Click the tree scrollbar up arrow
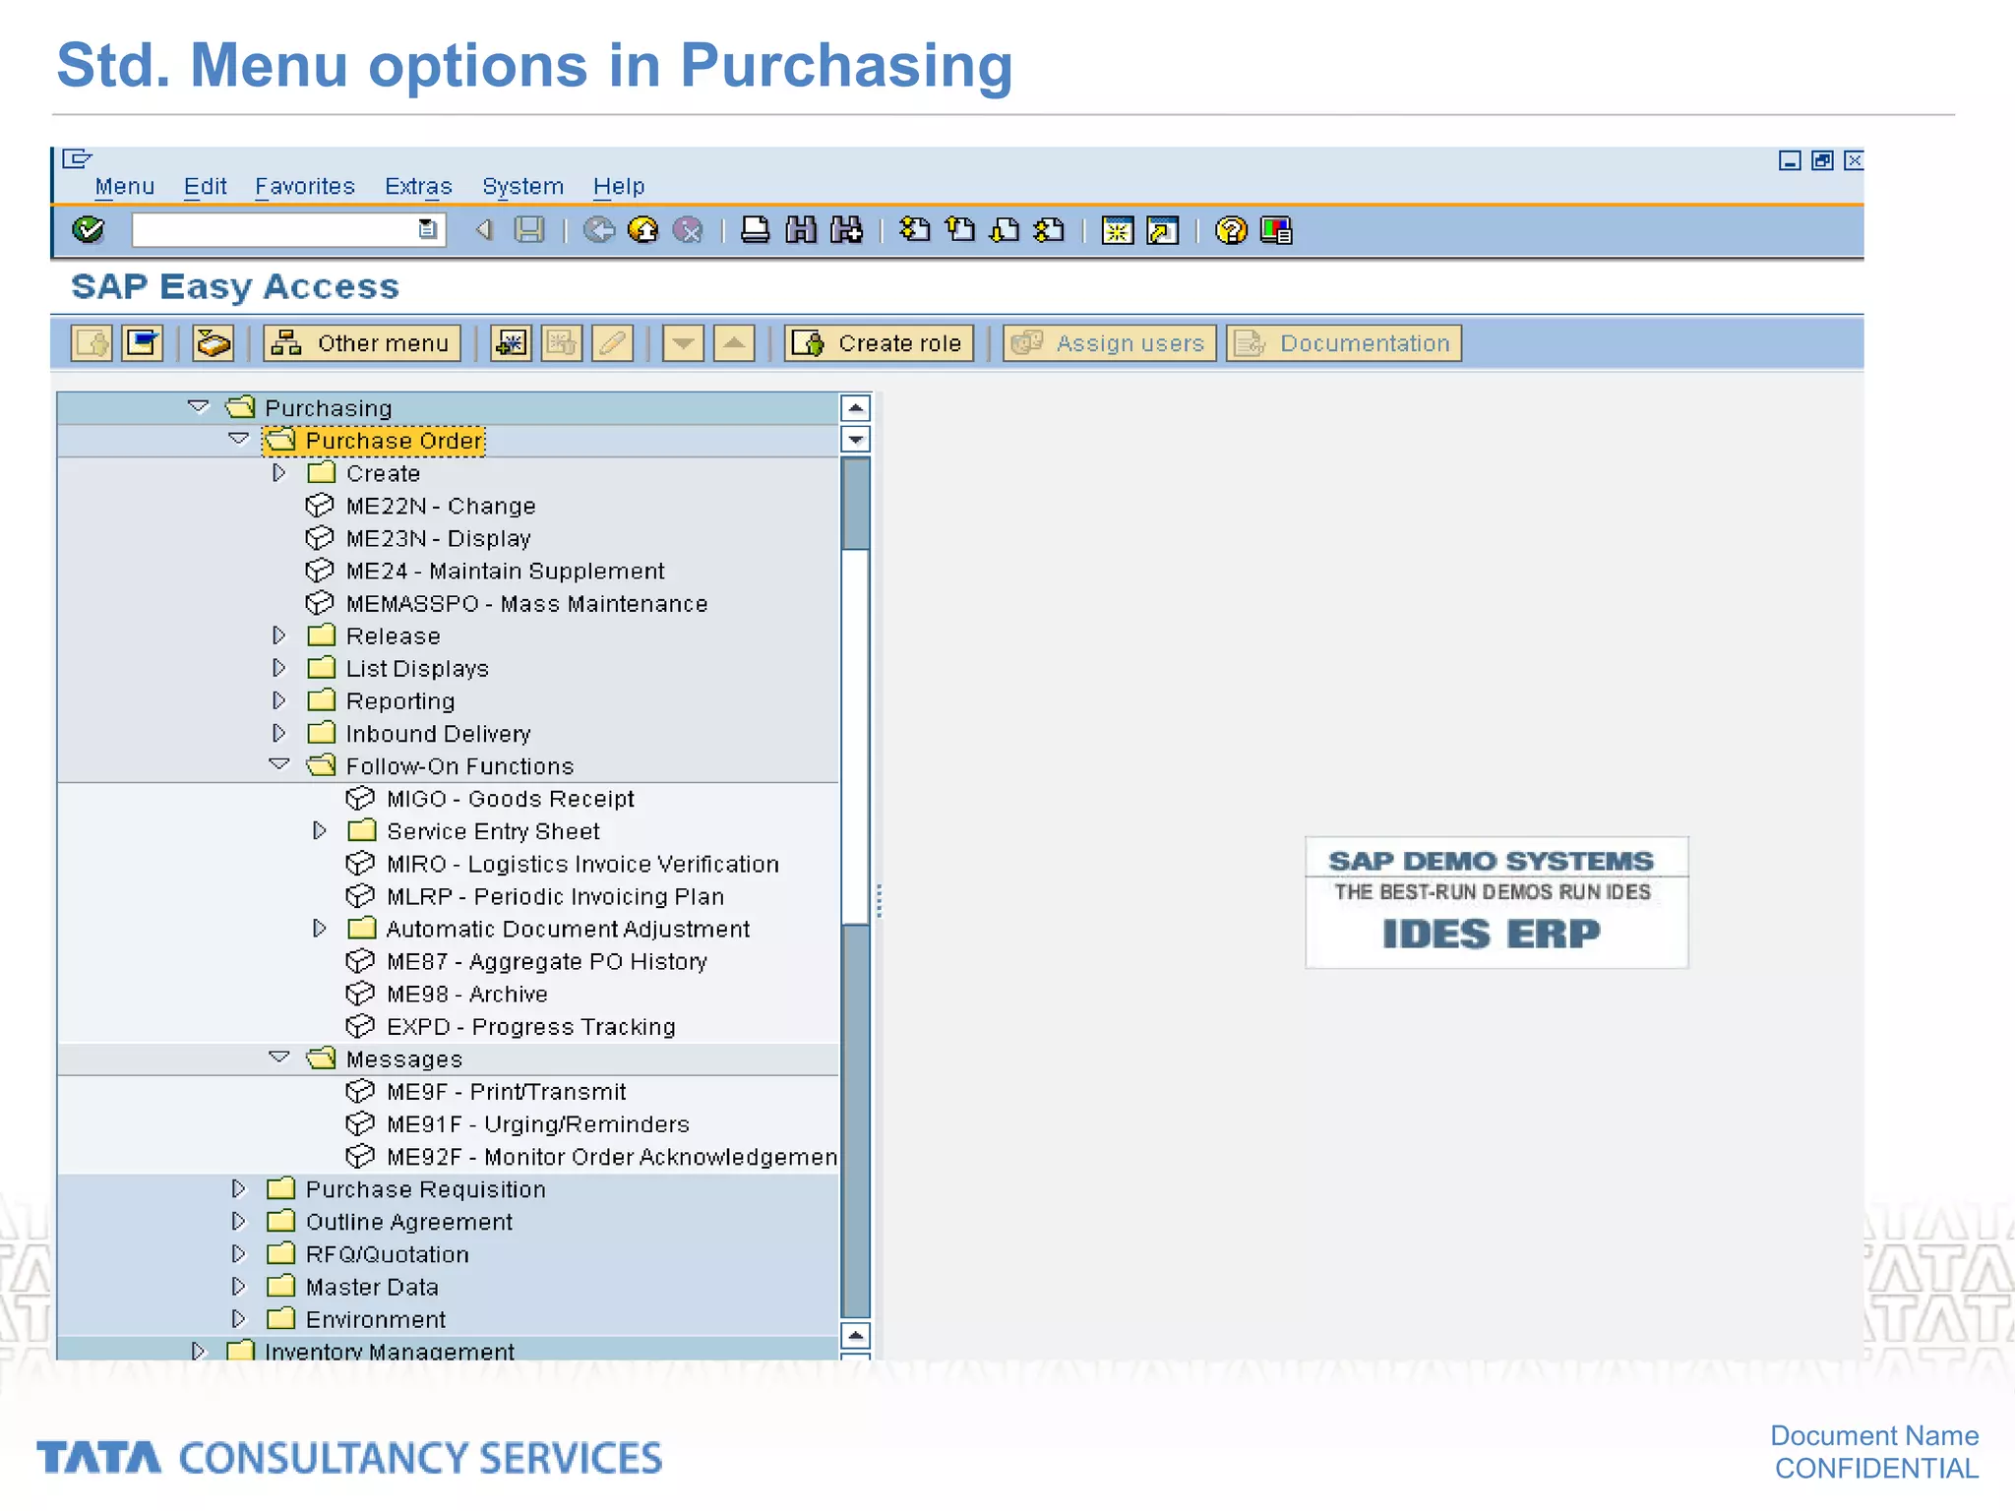The width and height of the screenshot is (2015, 1511). [x=856, y=407]
